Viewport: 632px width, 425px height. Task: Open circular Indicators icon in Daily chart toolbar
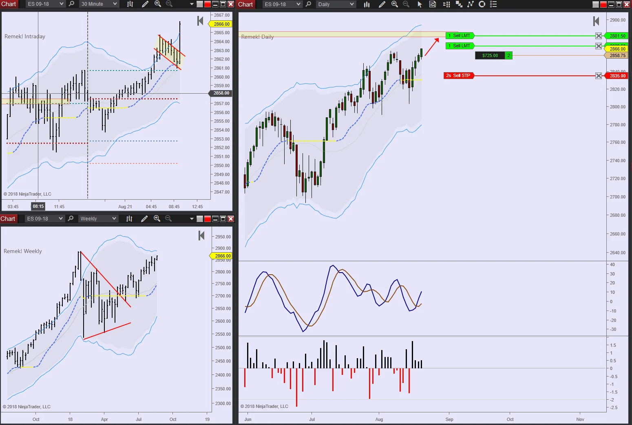tap(482, 4)
